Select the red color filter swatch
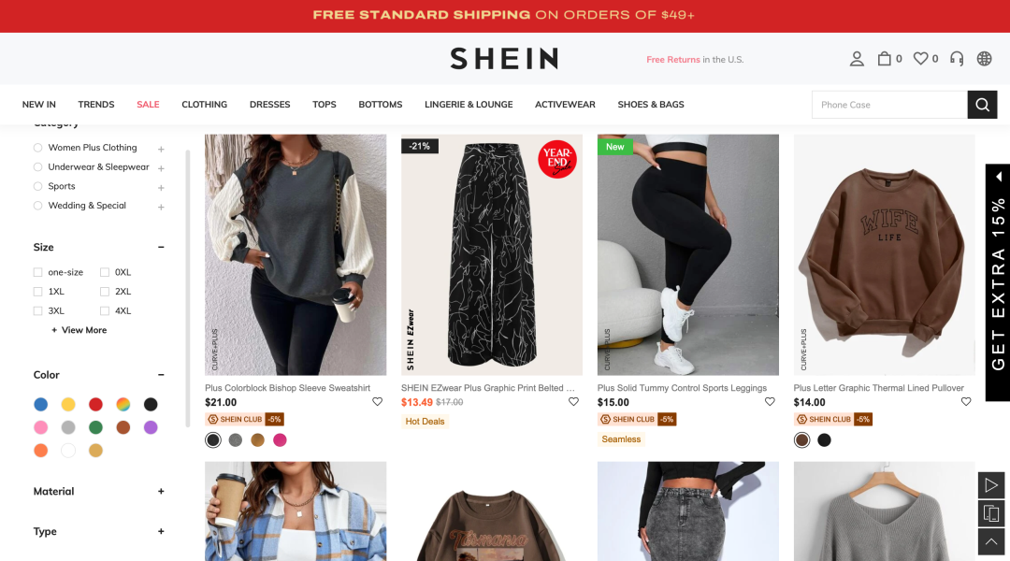 pos(95,405)
